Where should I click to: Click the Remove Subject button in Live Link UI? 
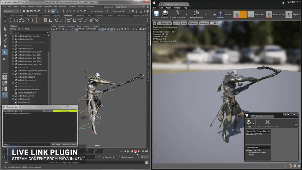(70, 144)
